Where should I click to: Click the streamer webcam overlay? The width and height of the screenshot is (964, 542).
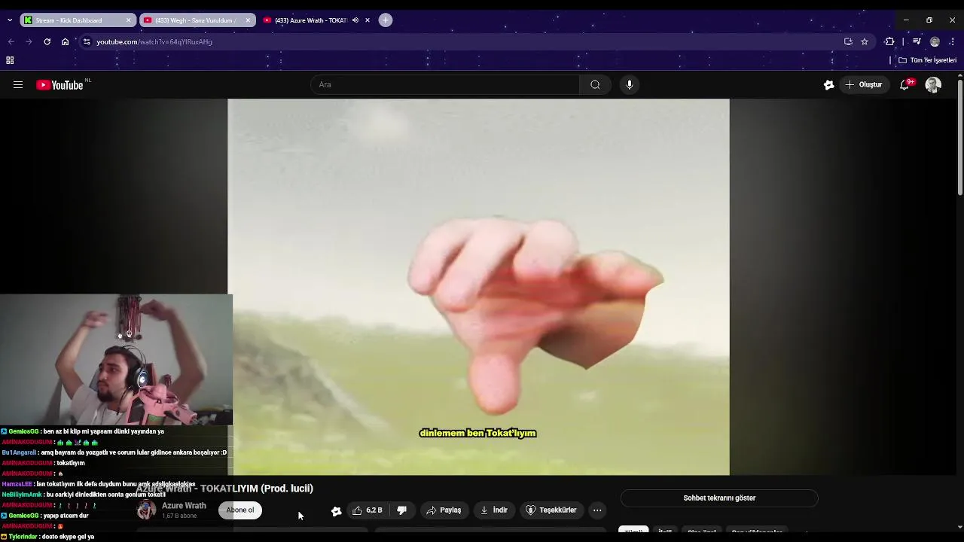116,360
